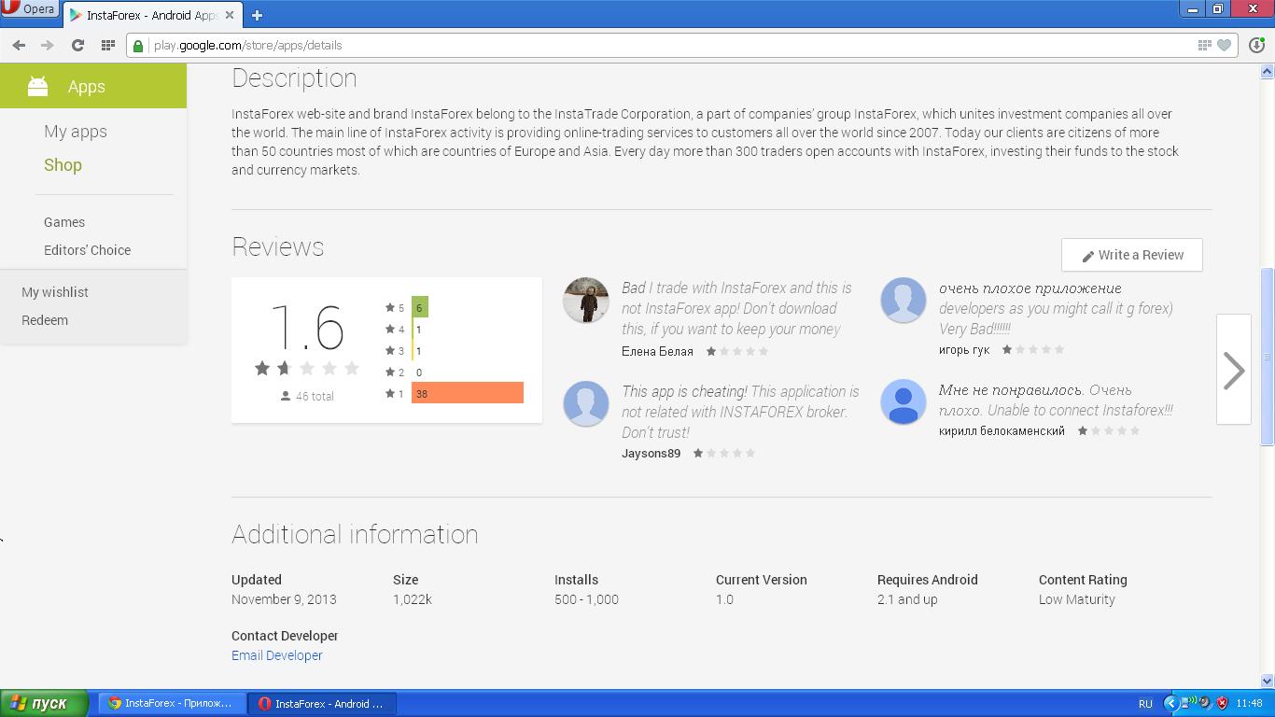Click reviewer name Елена Белая
This screenshot has height=717, width=1275.
pos(657,351)
